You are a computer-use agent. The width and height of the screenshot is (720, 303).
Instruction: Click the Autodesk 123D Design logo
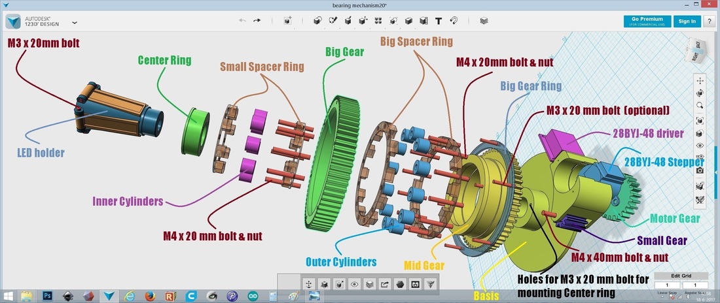[13, 21]
